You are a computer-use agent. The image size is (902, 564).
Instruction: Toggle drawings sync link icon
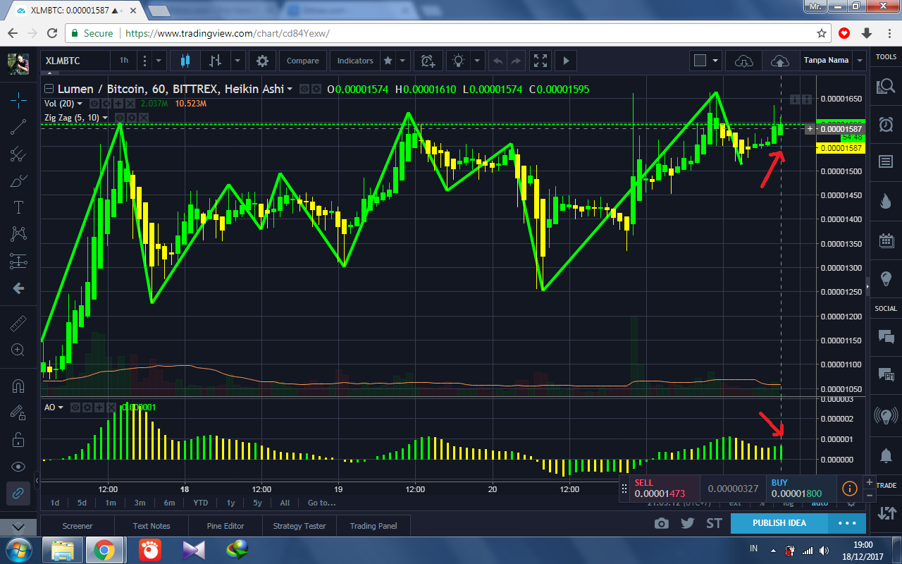18,493
